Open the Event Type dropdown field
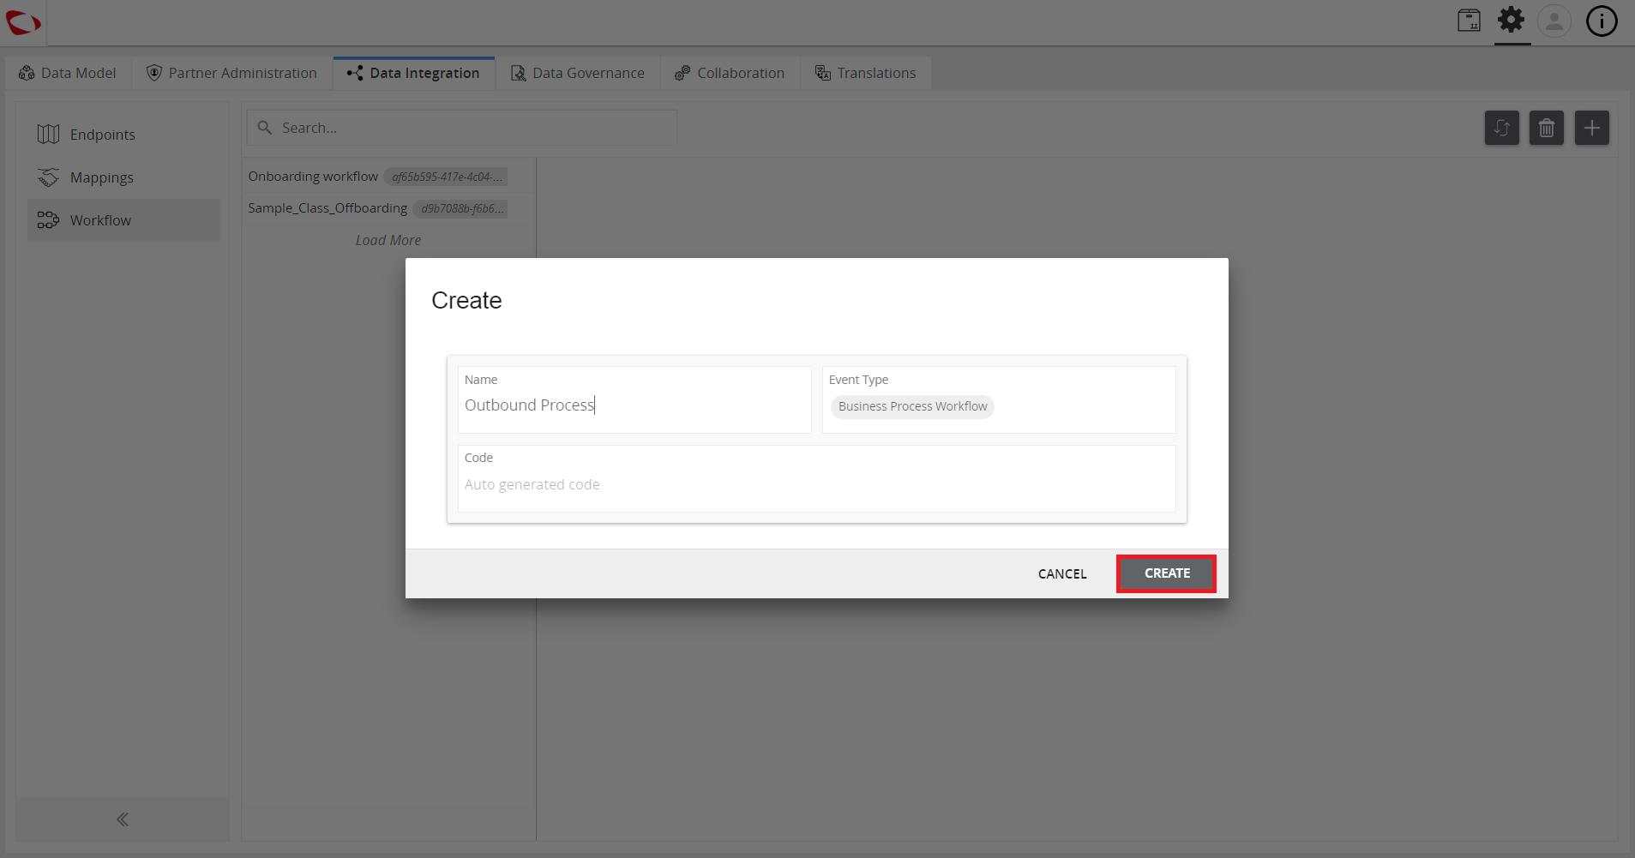Viewport: 1635px width, 858px height. tap(999, 400)
